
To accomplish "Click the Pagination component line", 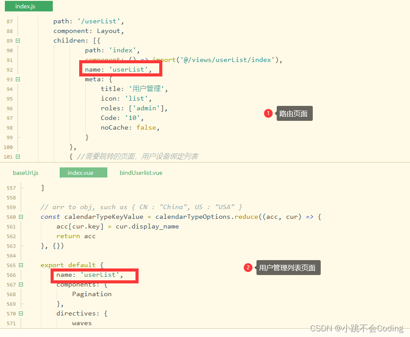I will pos(92,294).
